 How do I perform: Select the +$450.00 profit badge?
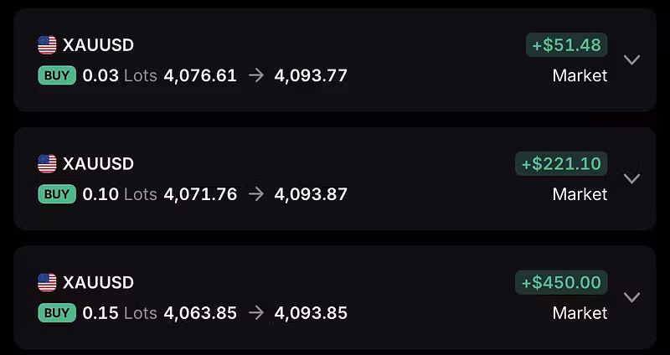pos(561,282)
